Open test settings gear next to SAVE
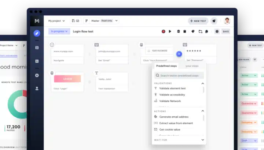 tap(217, 31)
